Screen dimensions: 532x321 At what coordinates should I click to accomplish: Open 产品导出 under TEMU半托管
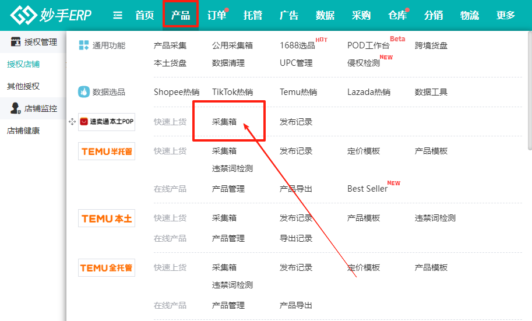pyautogui.click(x=296, y=189)
